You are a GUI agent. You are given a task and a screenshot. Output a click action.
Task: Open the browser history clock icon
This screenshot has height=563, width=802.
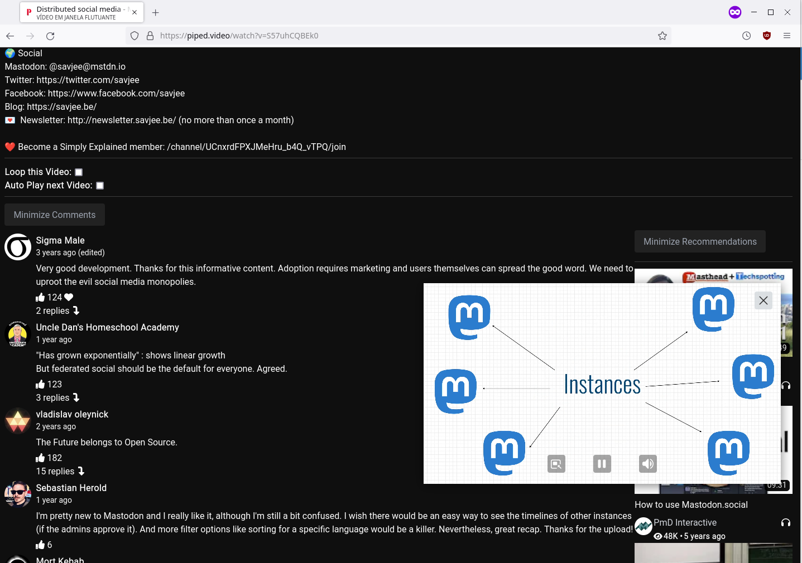pos(746,36)
